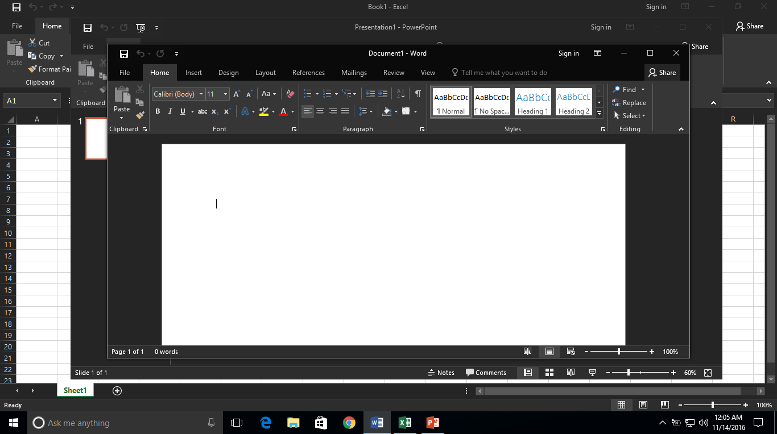Screen dimensions: 777x434
Task: Open the font size 11 dropdown
Action: (226, 94)
